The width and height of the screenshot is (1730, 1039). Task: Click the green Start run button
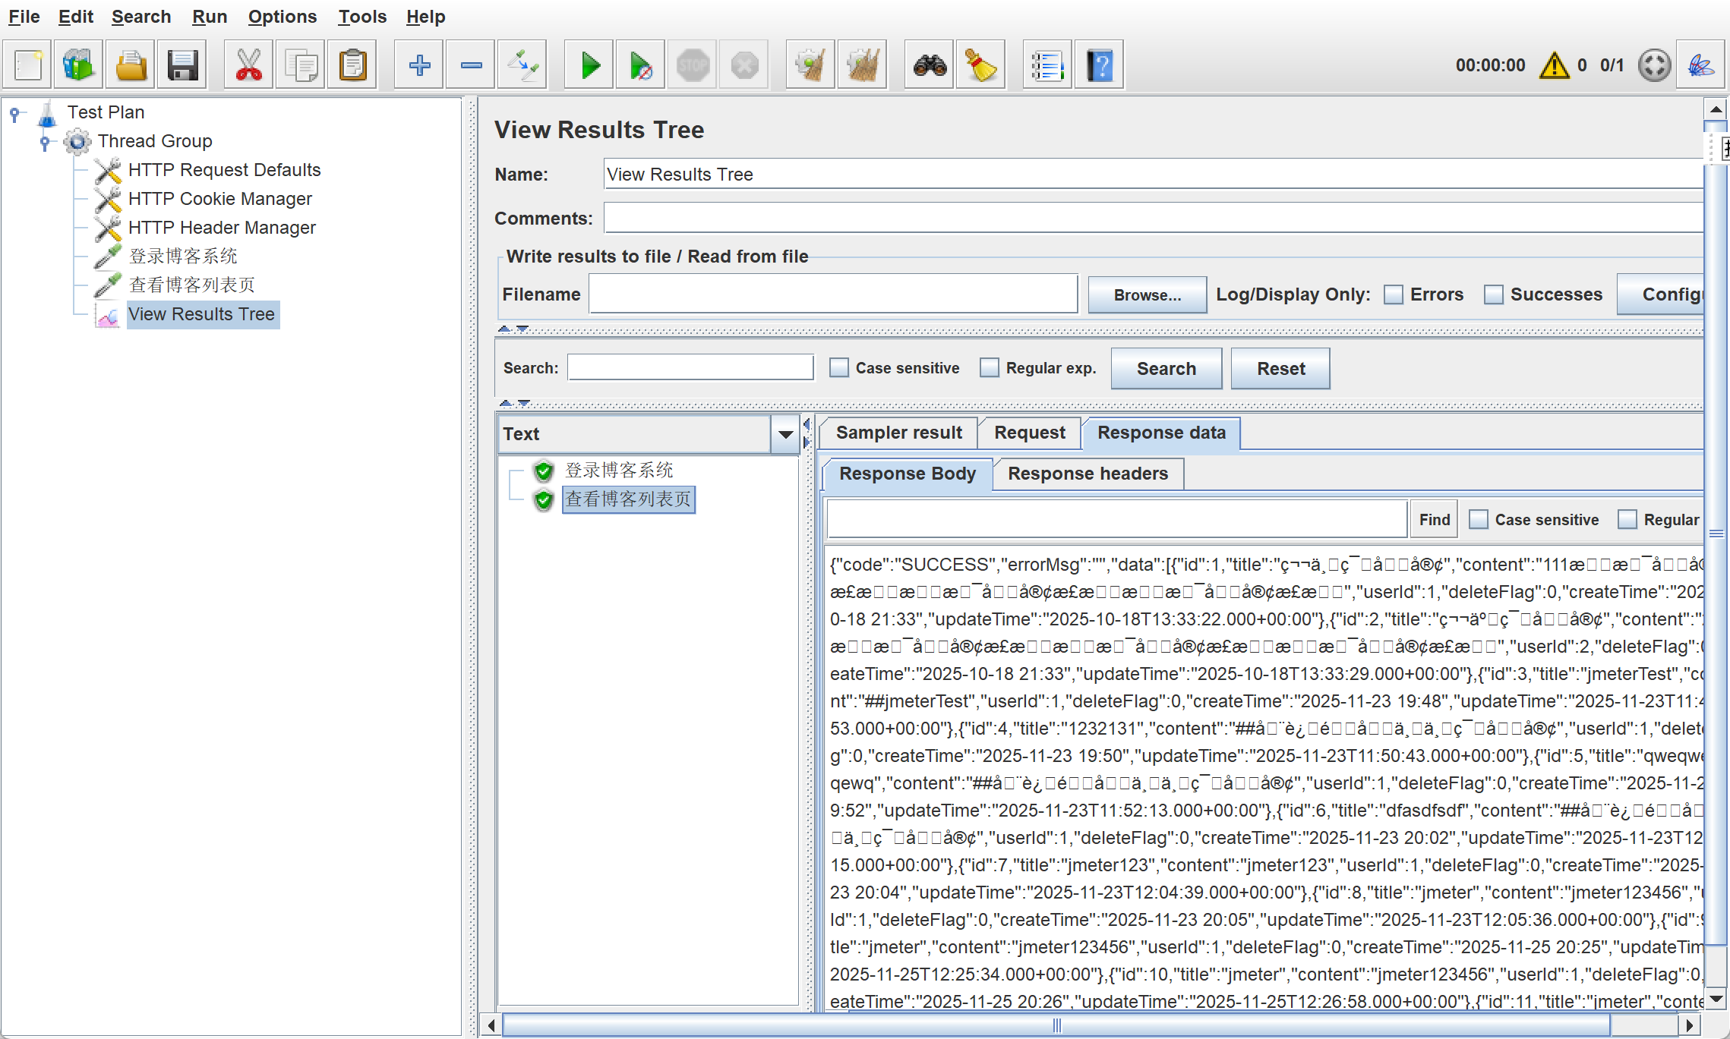[589, 66]
